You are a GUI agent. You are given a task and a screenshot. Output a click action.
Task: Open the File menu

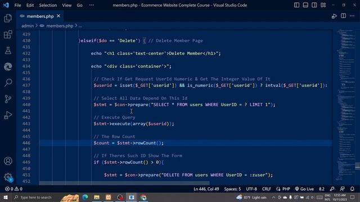coord(17,5)
